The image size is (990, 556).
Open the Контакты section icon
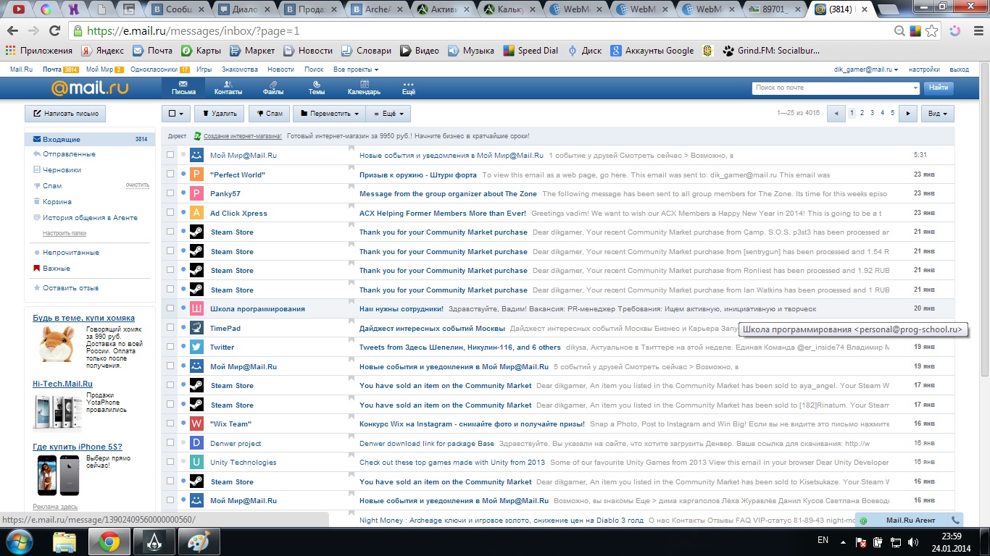click(228, 88)
